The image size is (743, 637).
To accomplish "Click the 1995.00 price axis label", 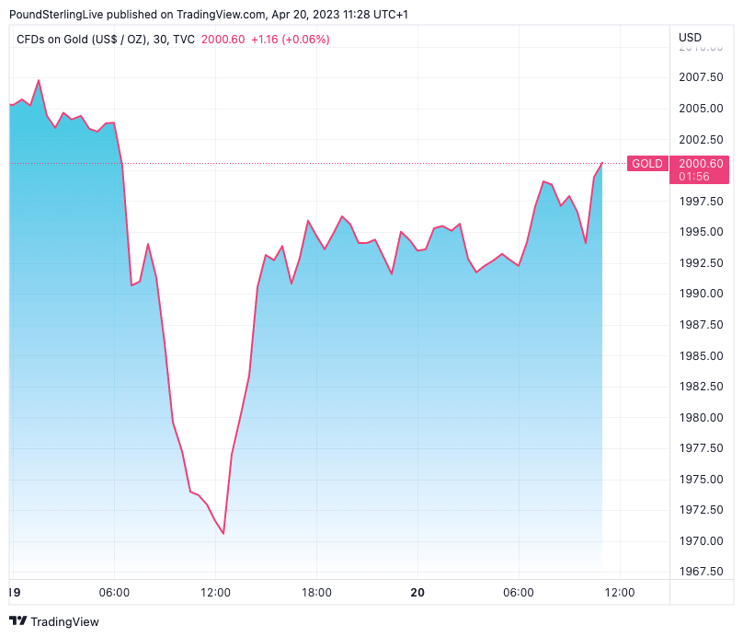I will [700, 232].
